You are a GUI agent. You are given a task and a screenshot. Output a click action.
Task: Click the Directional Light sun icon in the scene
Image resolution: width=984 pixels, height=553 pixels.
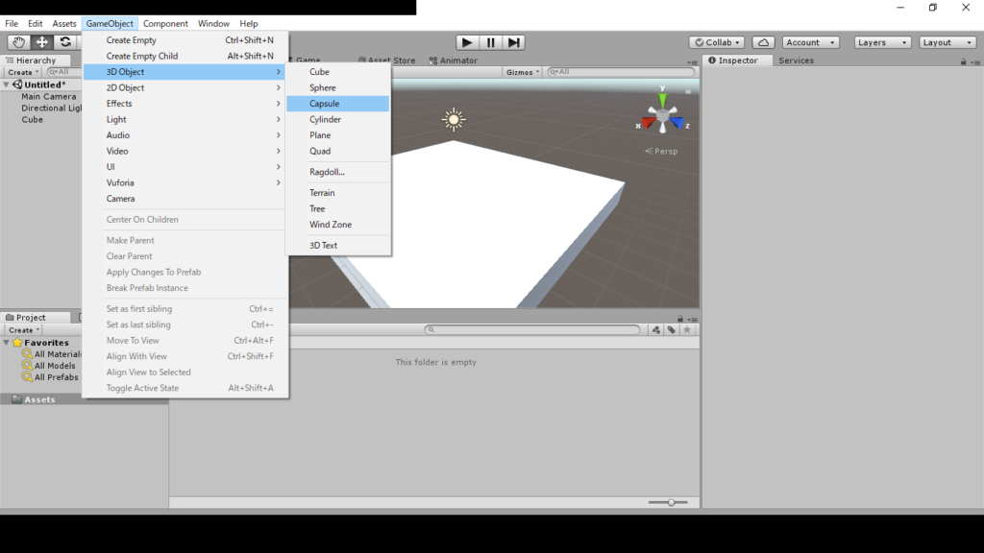454,119
